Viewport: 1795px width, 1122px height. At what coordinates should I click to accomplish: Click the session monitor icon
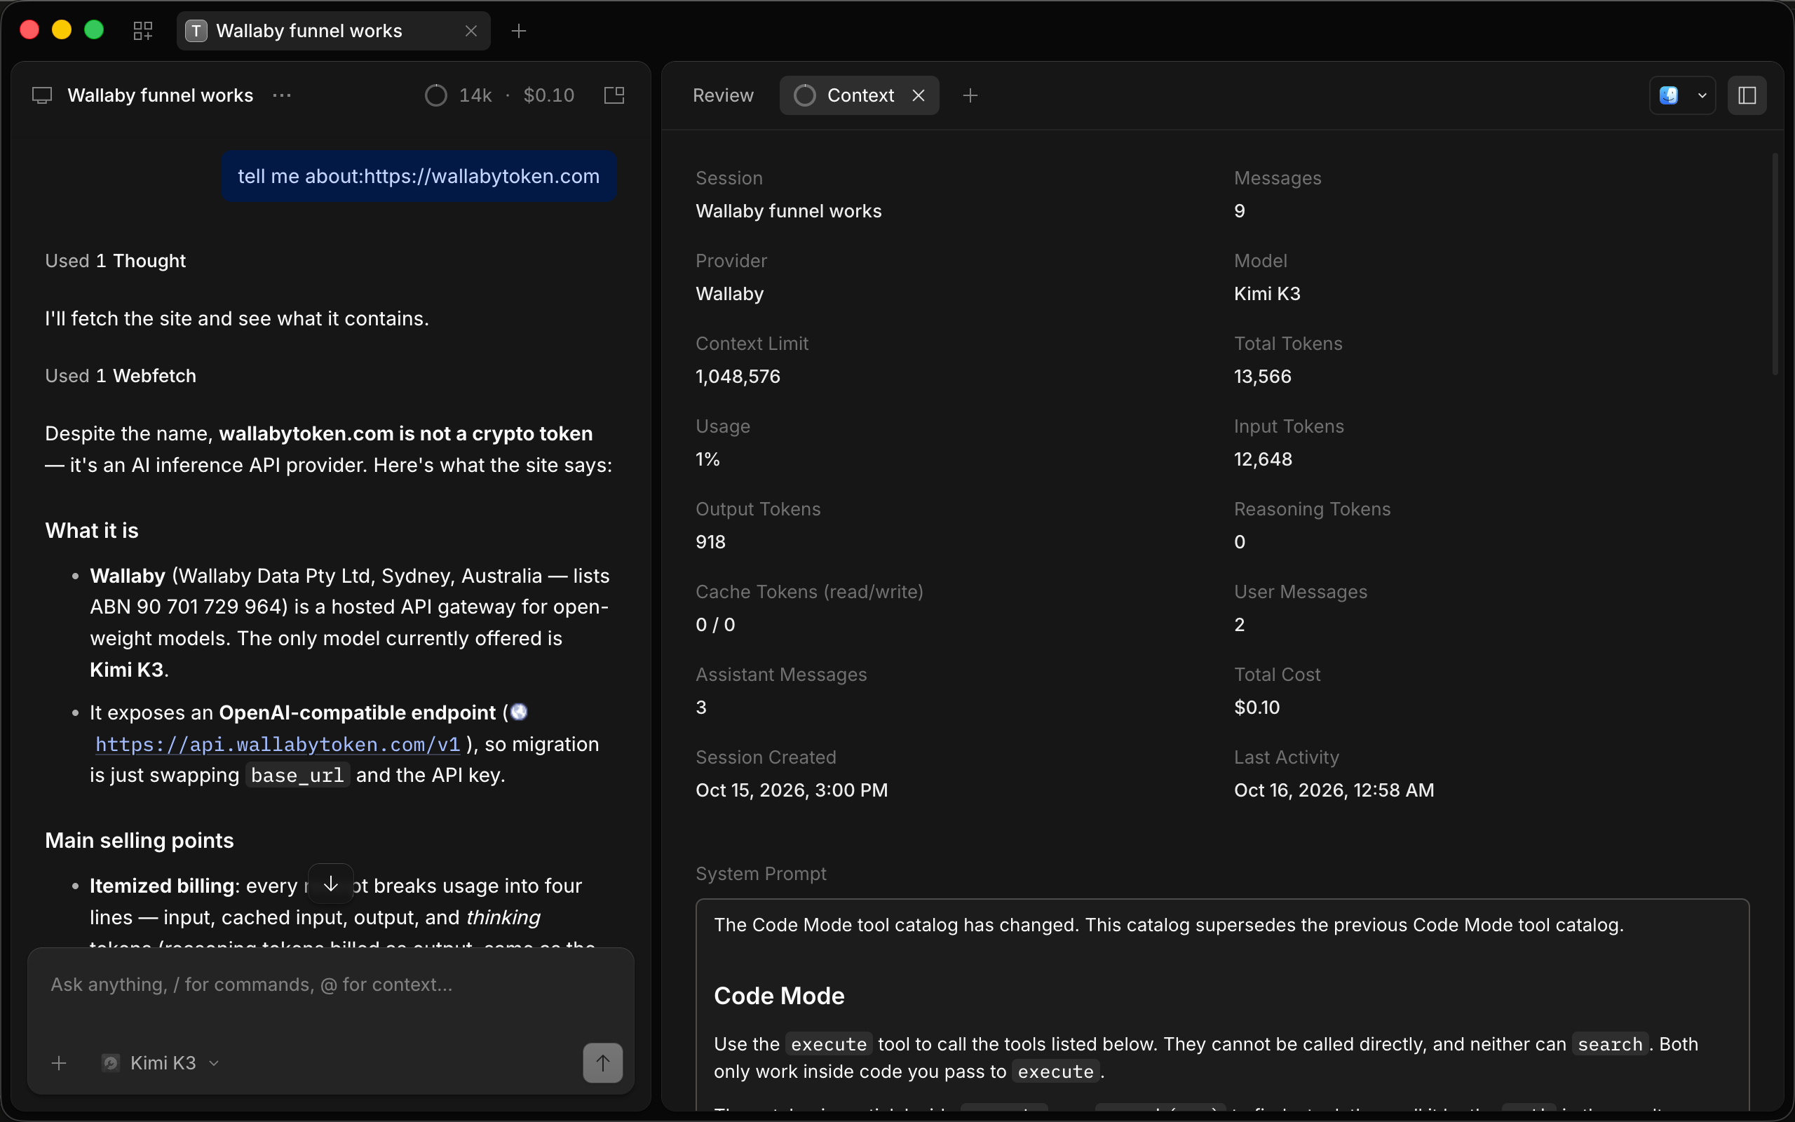pos(42,95)
